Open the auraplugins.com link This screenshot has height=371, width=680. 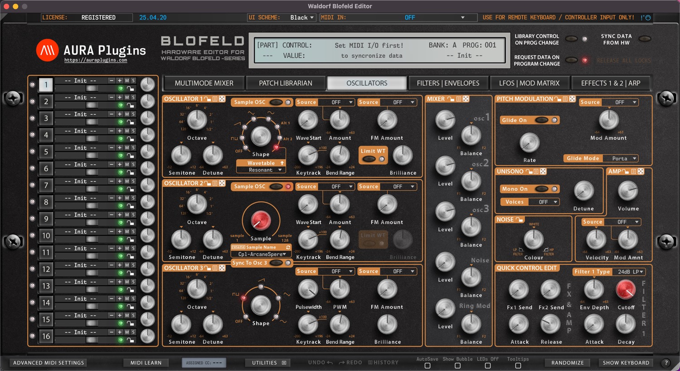pos(96,60)
